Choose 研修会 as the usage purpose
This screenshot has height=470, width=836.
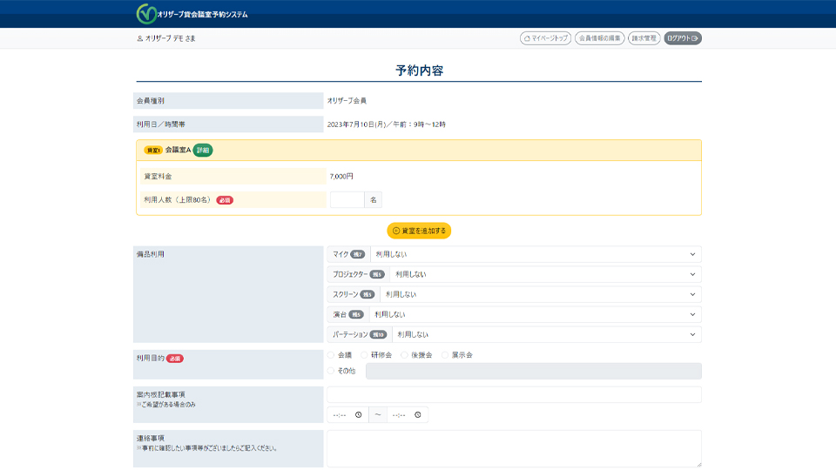(x=364, y=355)
